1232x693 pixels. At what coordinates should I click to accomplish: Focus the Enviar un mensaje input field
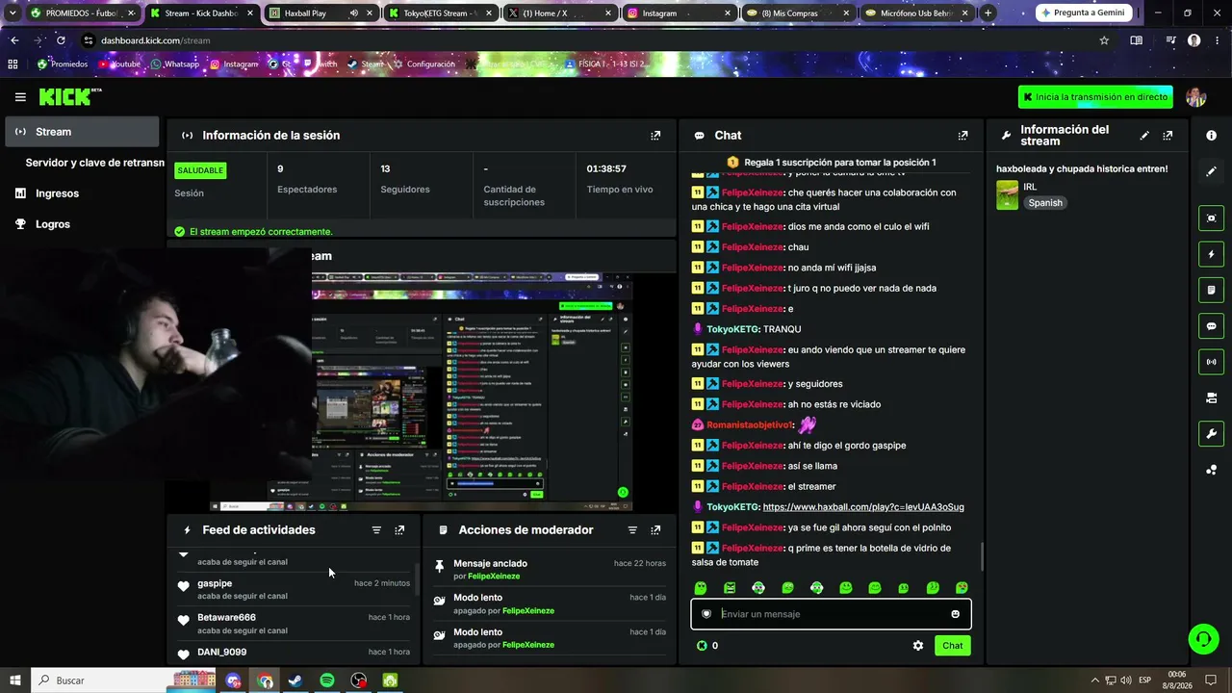(x=831, y=614)
